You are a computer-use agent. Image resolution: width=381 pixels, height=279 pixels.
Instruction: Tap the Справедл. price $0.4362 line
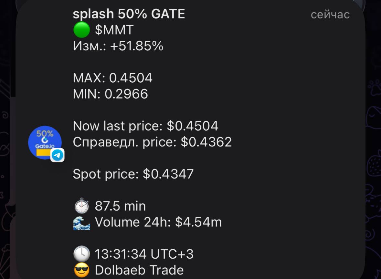click(x=152, y=142)
